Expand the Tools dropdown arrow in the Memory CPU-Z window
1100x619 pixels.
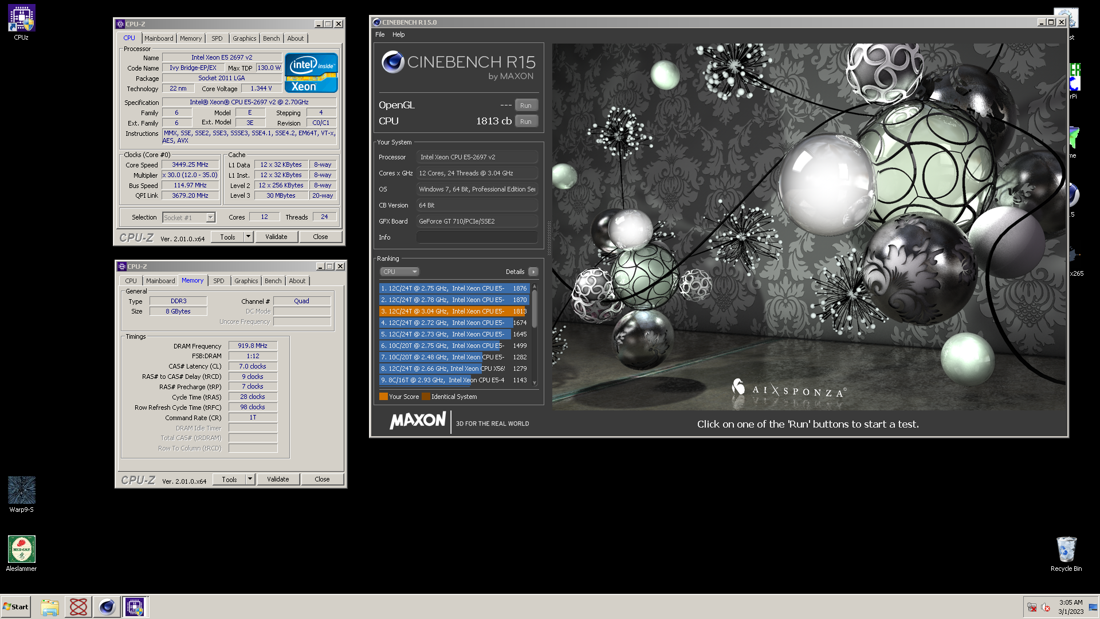(x=250, y=479)
